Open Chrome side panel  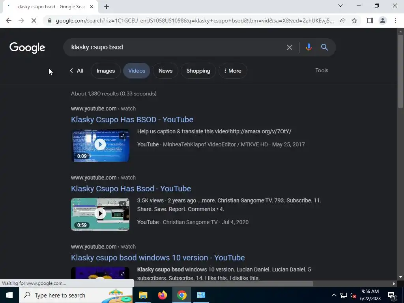pyautogui.click(x=370, y=21)
